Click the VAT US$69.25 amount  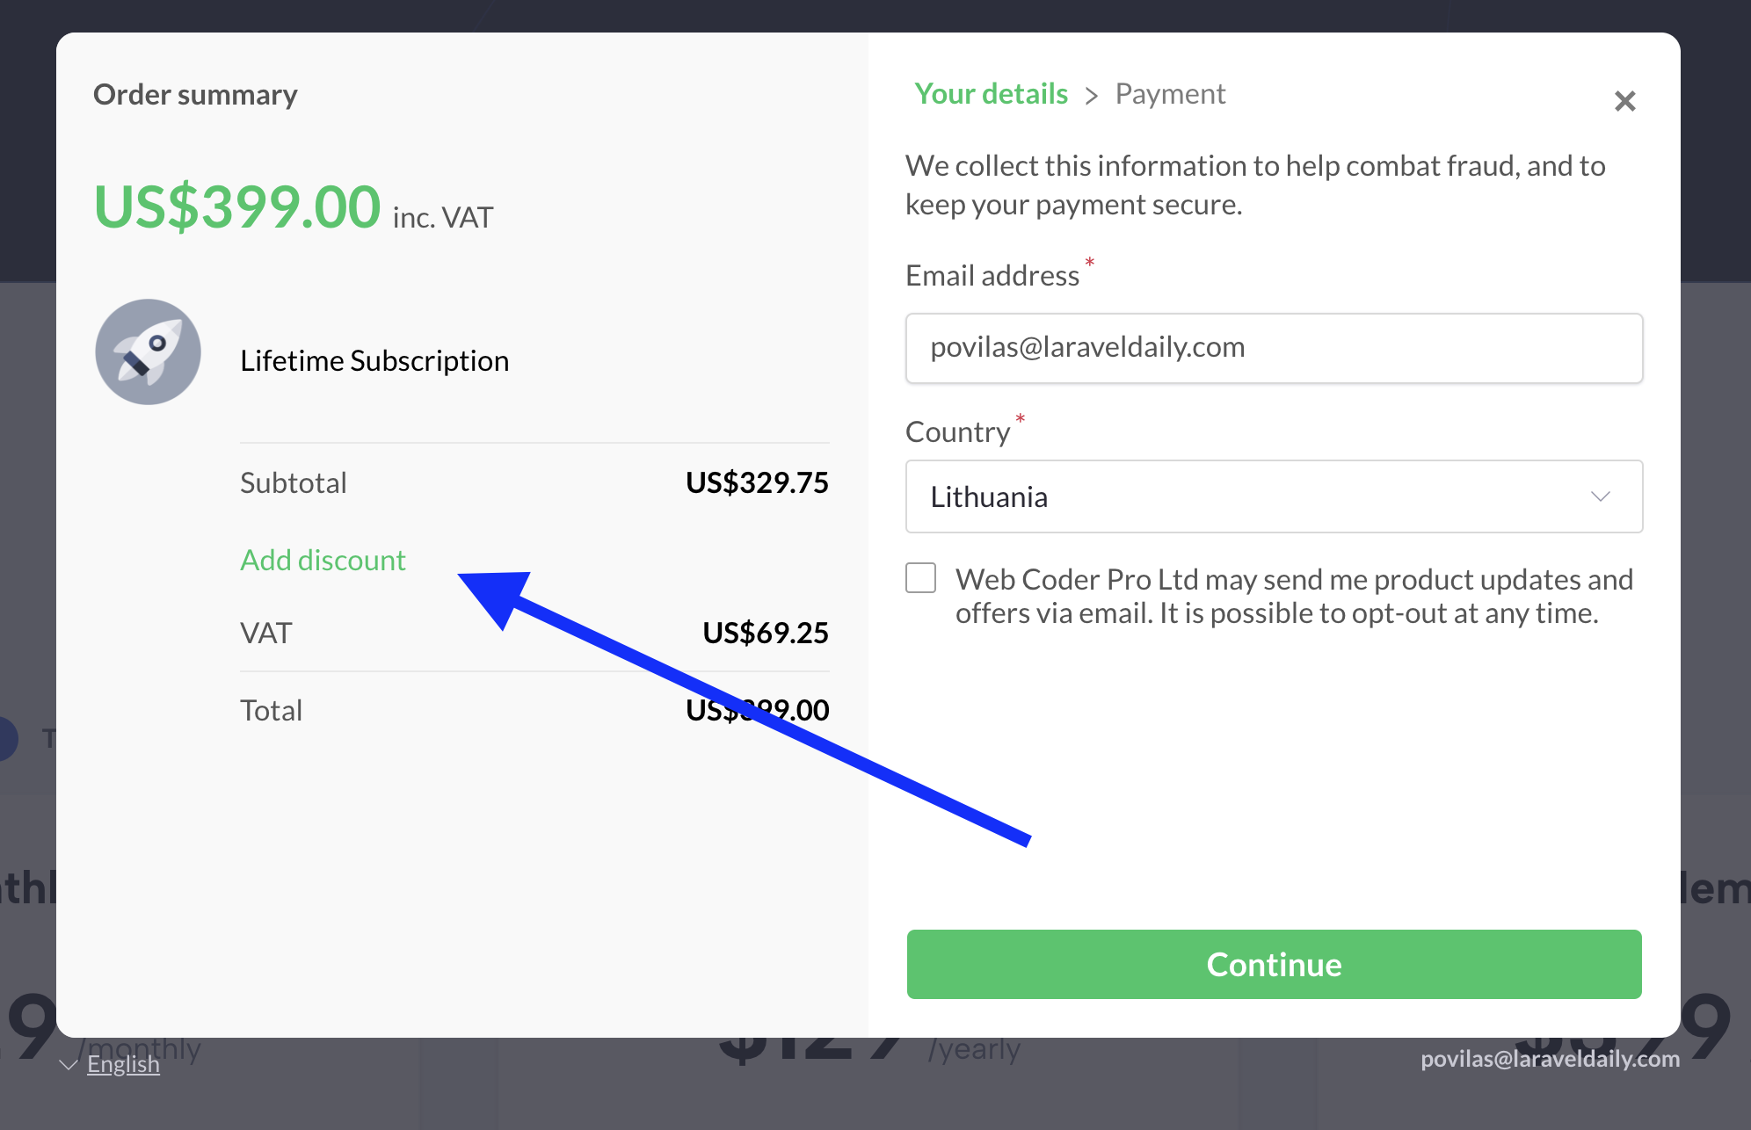click(765, 633)
